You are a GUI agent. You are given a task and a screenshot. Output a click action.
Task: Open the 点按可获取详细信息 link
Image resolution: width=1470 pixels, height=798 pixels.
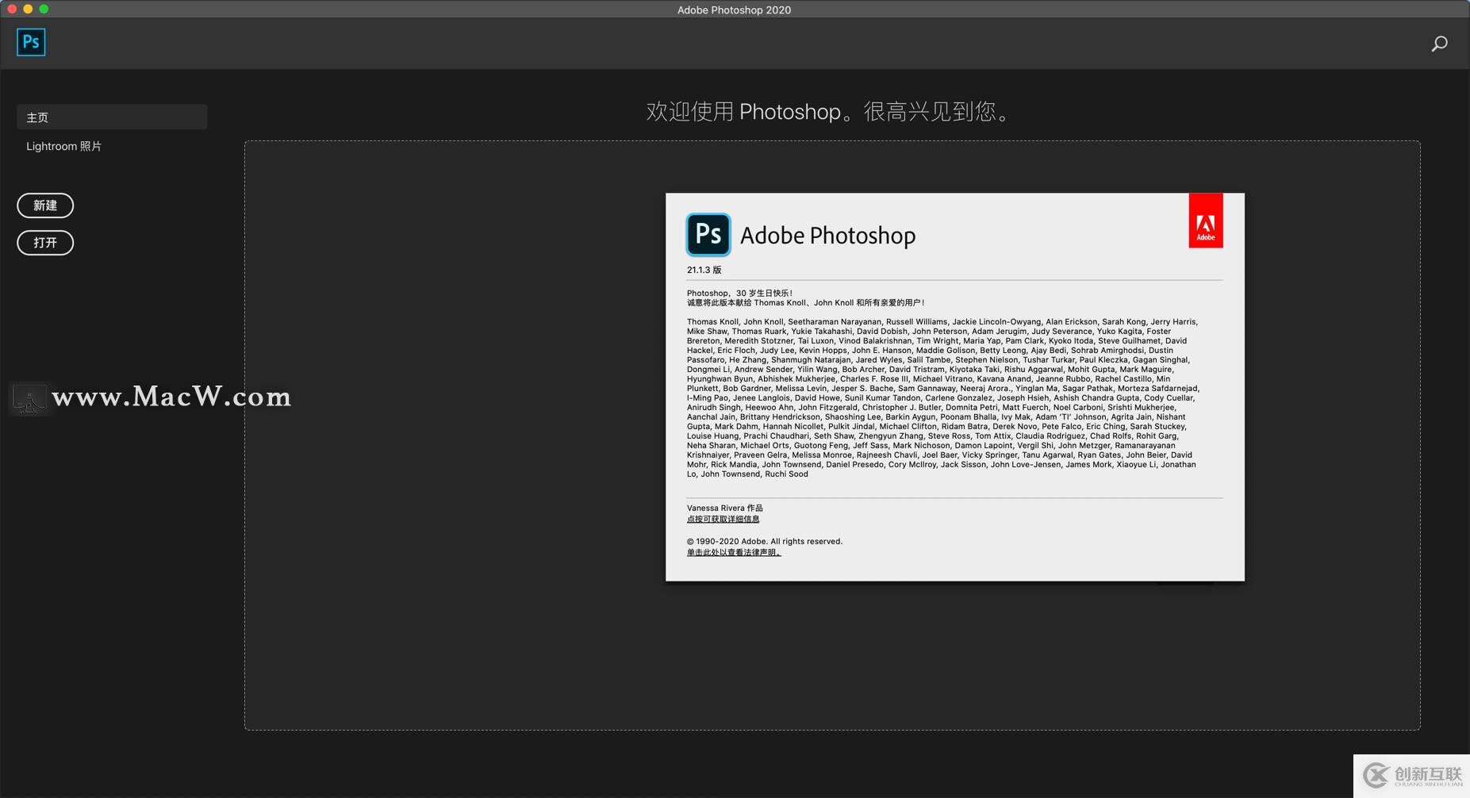tap(723, 519)
